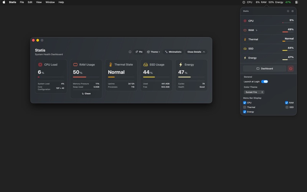Click the battery Cycles 79 value
This screenshot has width=307, height=192.
click(203, 84)
